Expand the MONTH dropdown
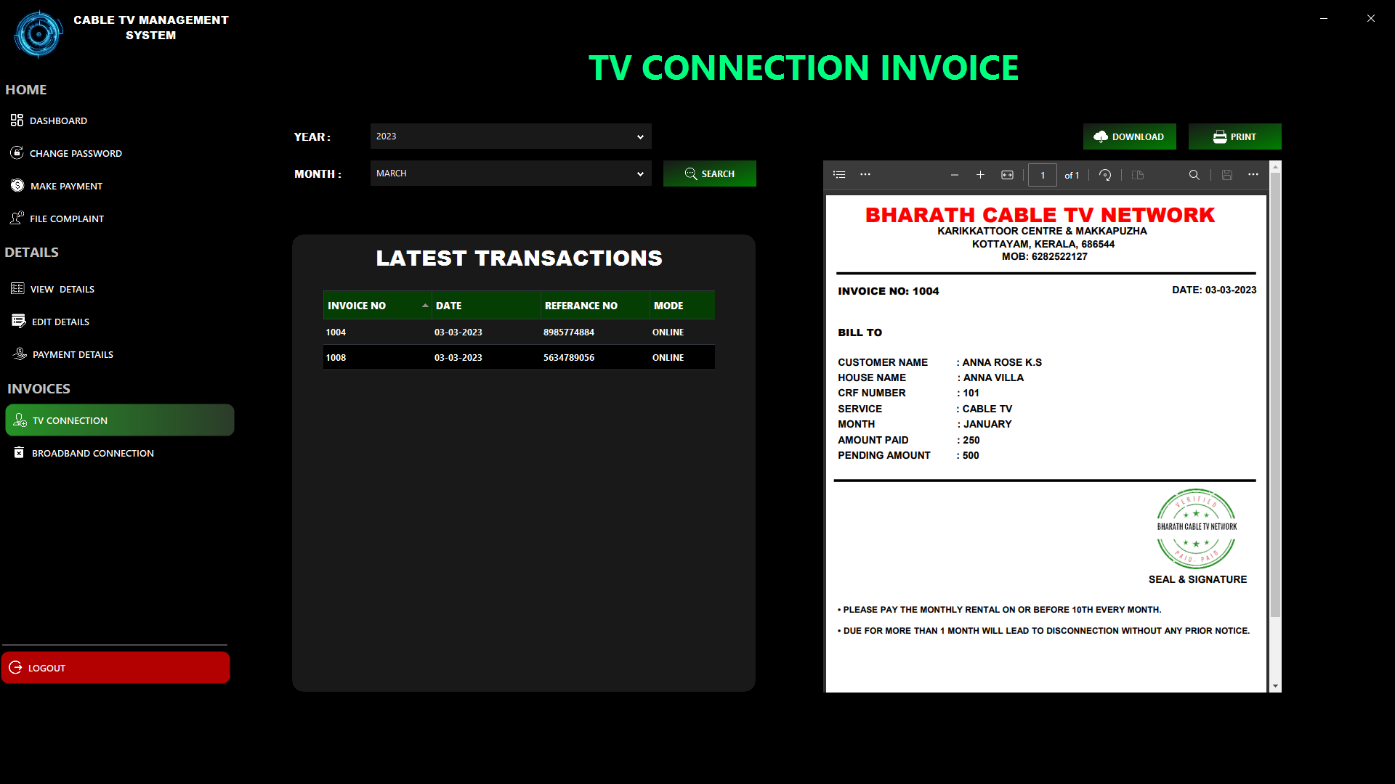This screenshot has width=1395, height=784. coord(639,173)
